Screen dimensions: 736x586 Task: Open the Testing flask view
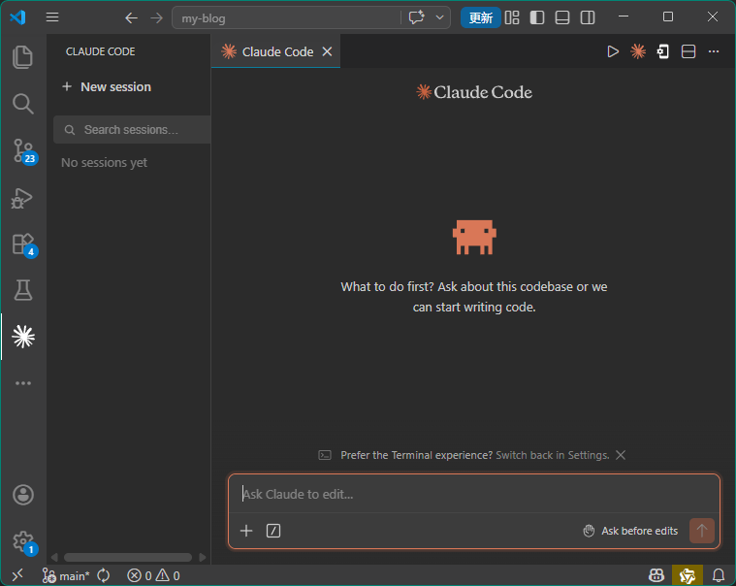(x=22, y=290)
